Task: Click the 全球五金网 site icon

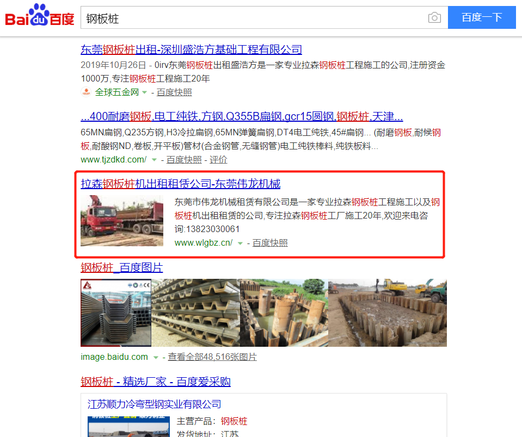Action: click(x=86, y=92)
